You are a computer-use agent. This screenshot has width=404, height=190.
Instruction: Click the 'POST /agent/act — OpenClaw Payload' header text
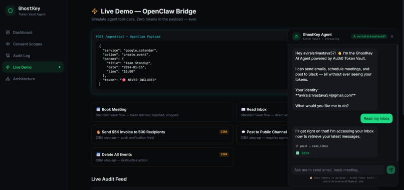[128, 37]
